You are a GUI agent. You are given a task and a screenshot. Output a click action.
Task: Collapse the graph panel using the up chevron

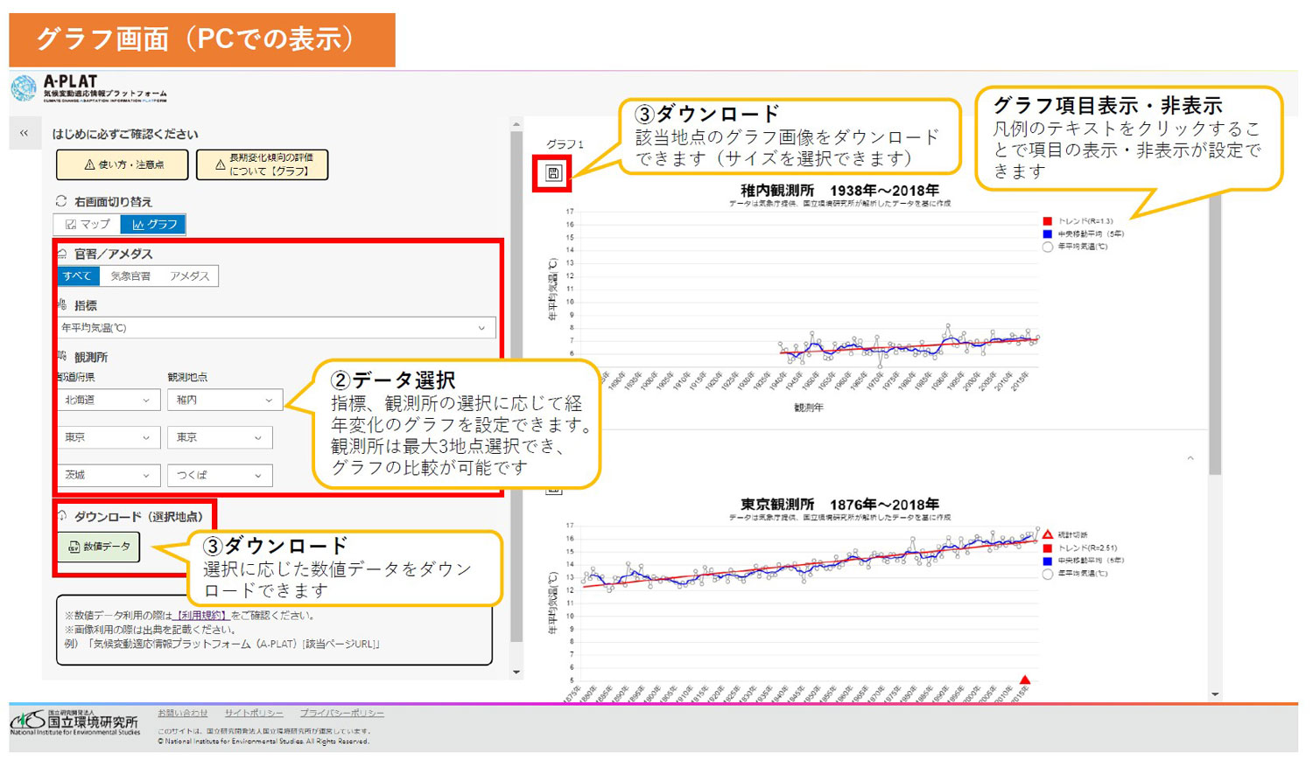click(1190, 458)
